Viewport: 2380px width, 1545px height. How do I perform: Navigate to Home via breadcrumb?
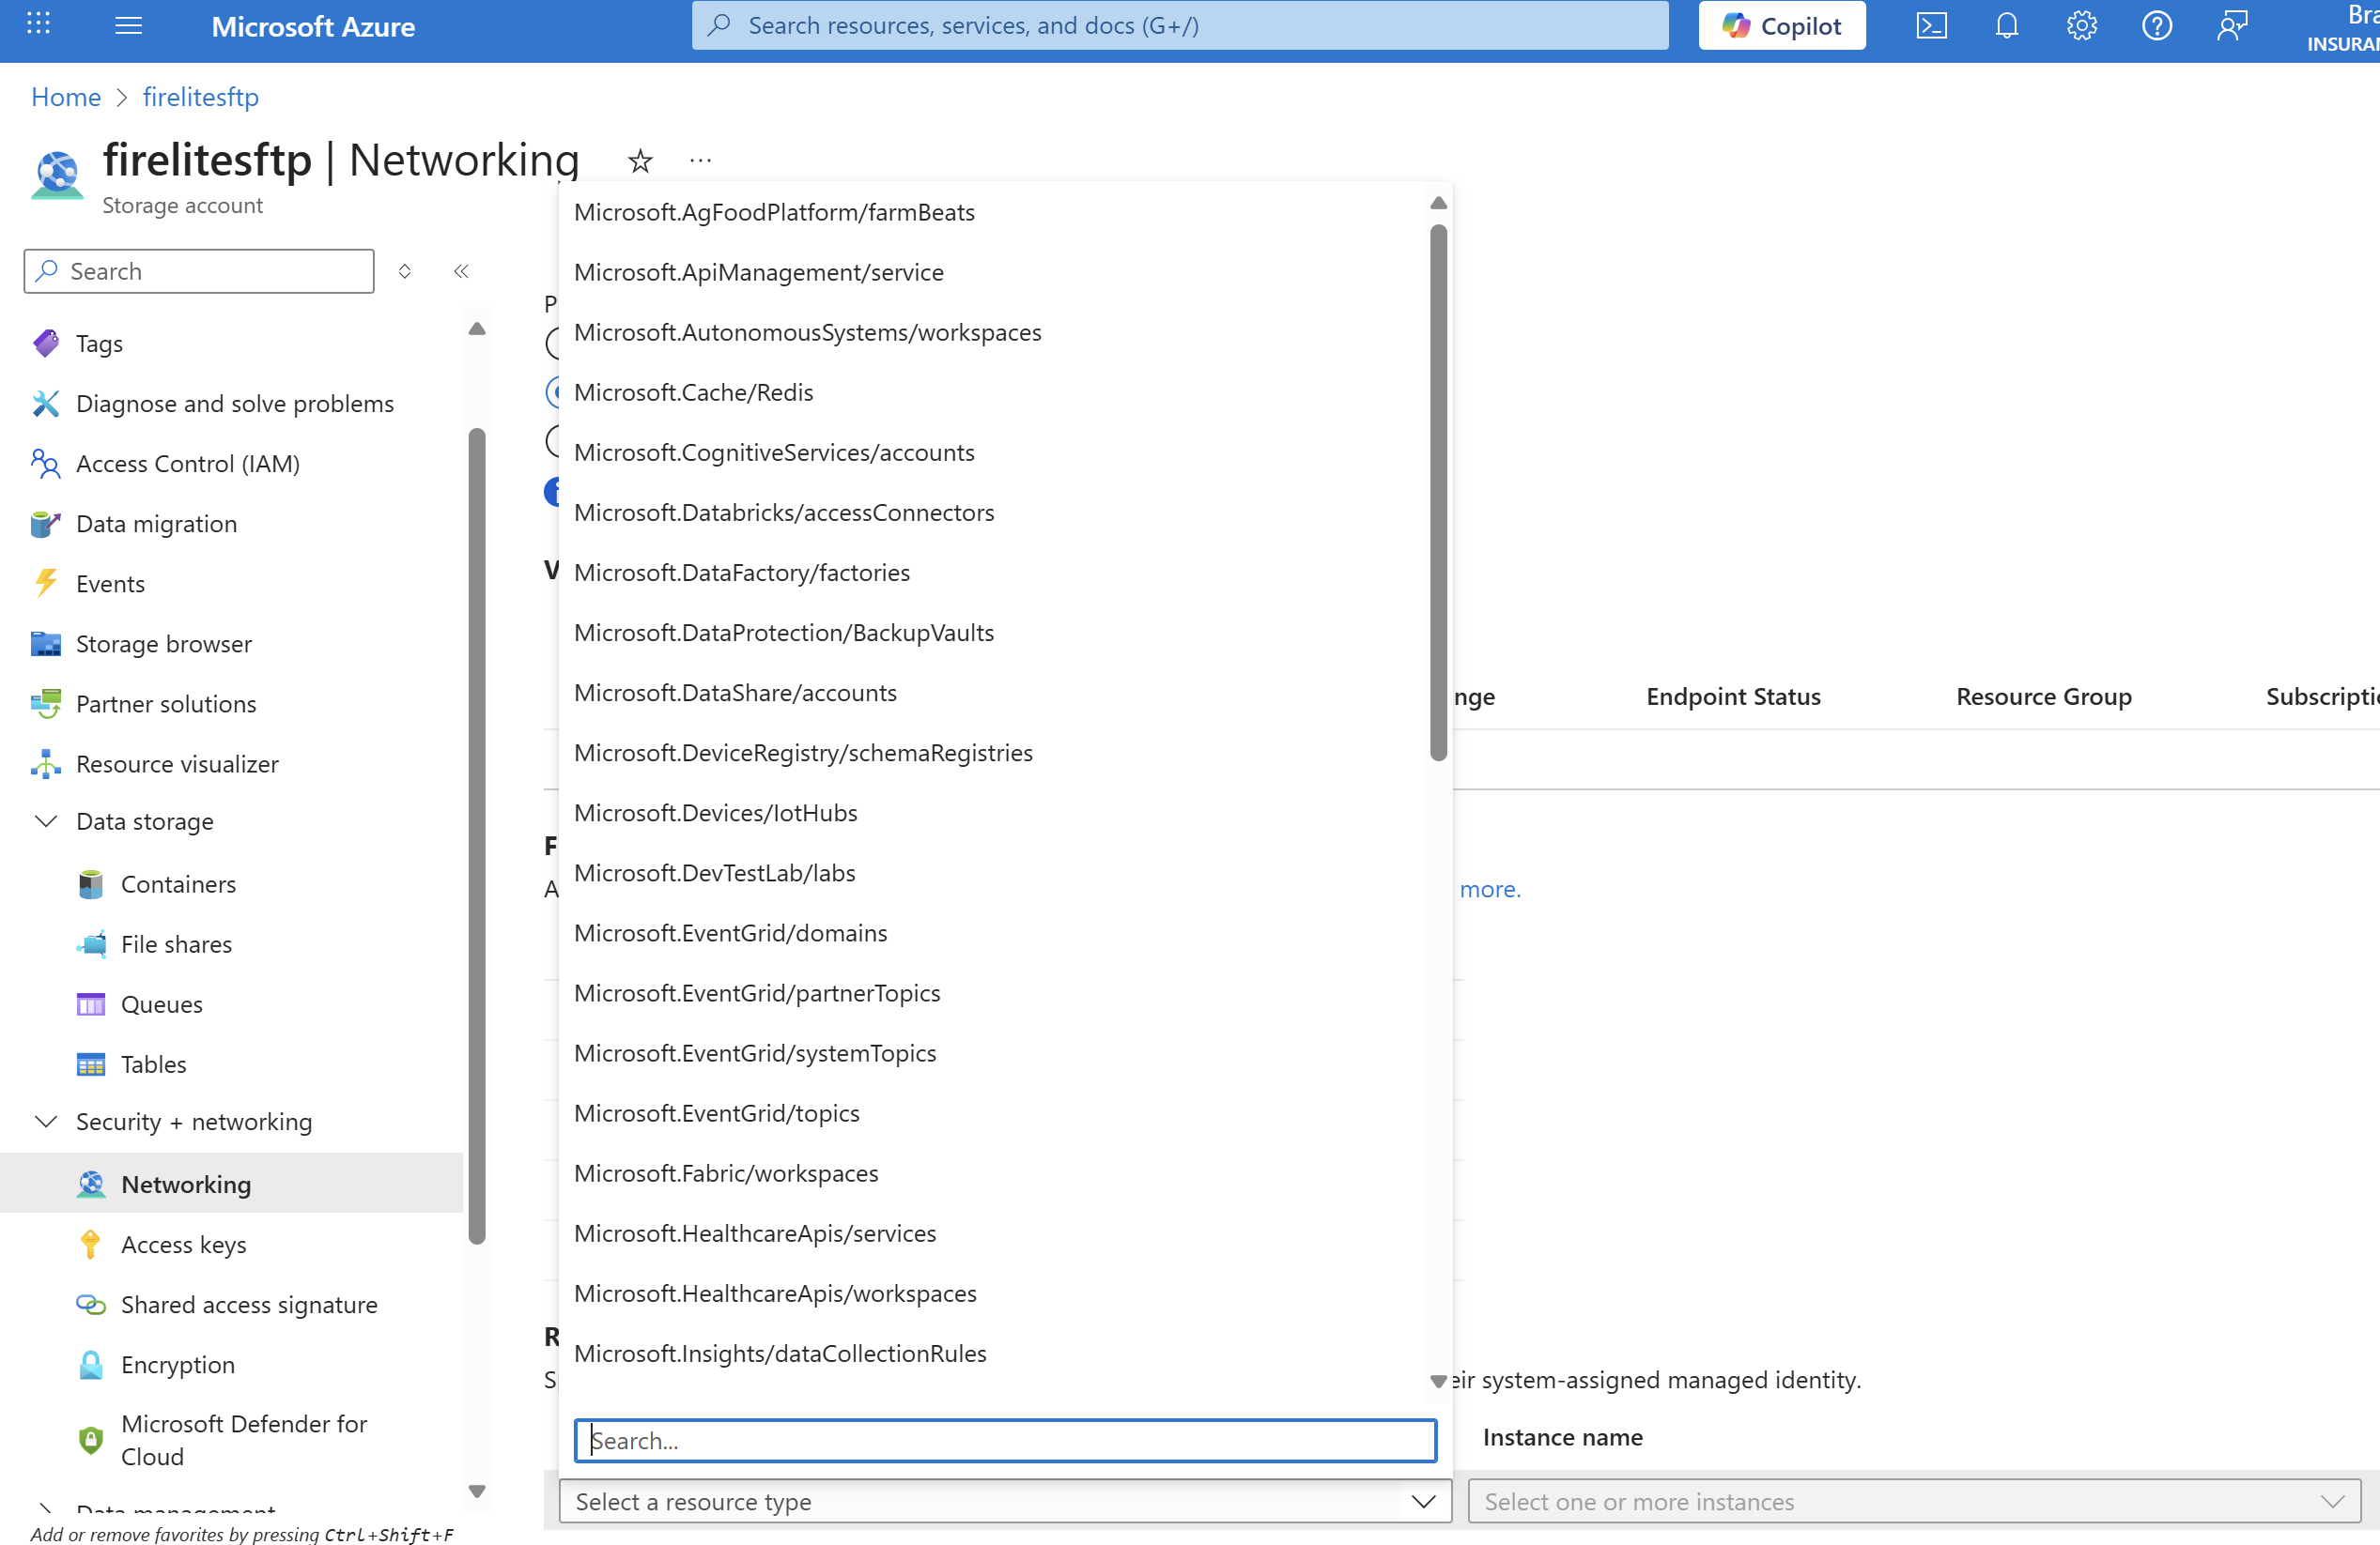click(66, 96)
